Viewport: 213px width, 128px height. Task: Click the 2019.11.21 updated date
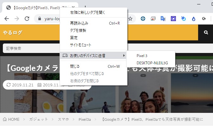point(23,85)
